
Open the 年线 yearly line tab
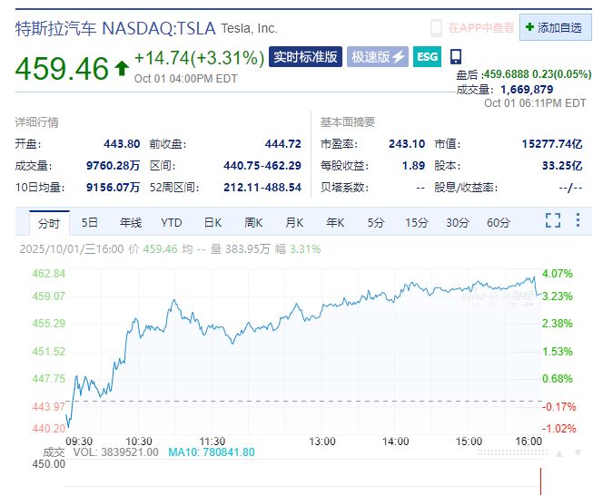[131, 223]
